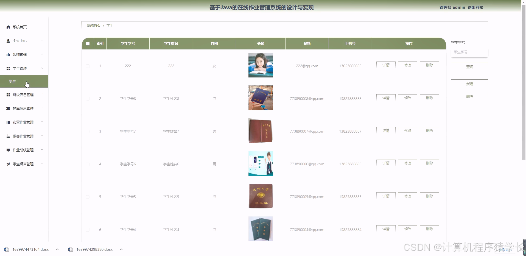Open the 作业成绩管理 menu
The width and height of the screenshot is (526, 256).
pos(24,150)
